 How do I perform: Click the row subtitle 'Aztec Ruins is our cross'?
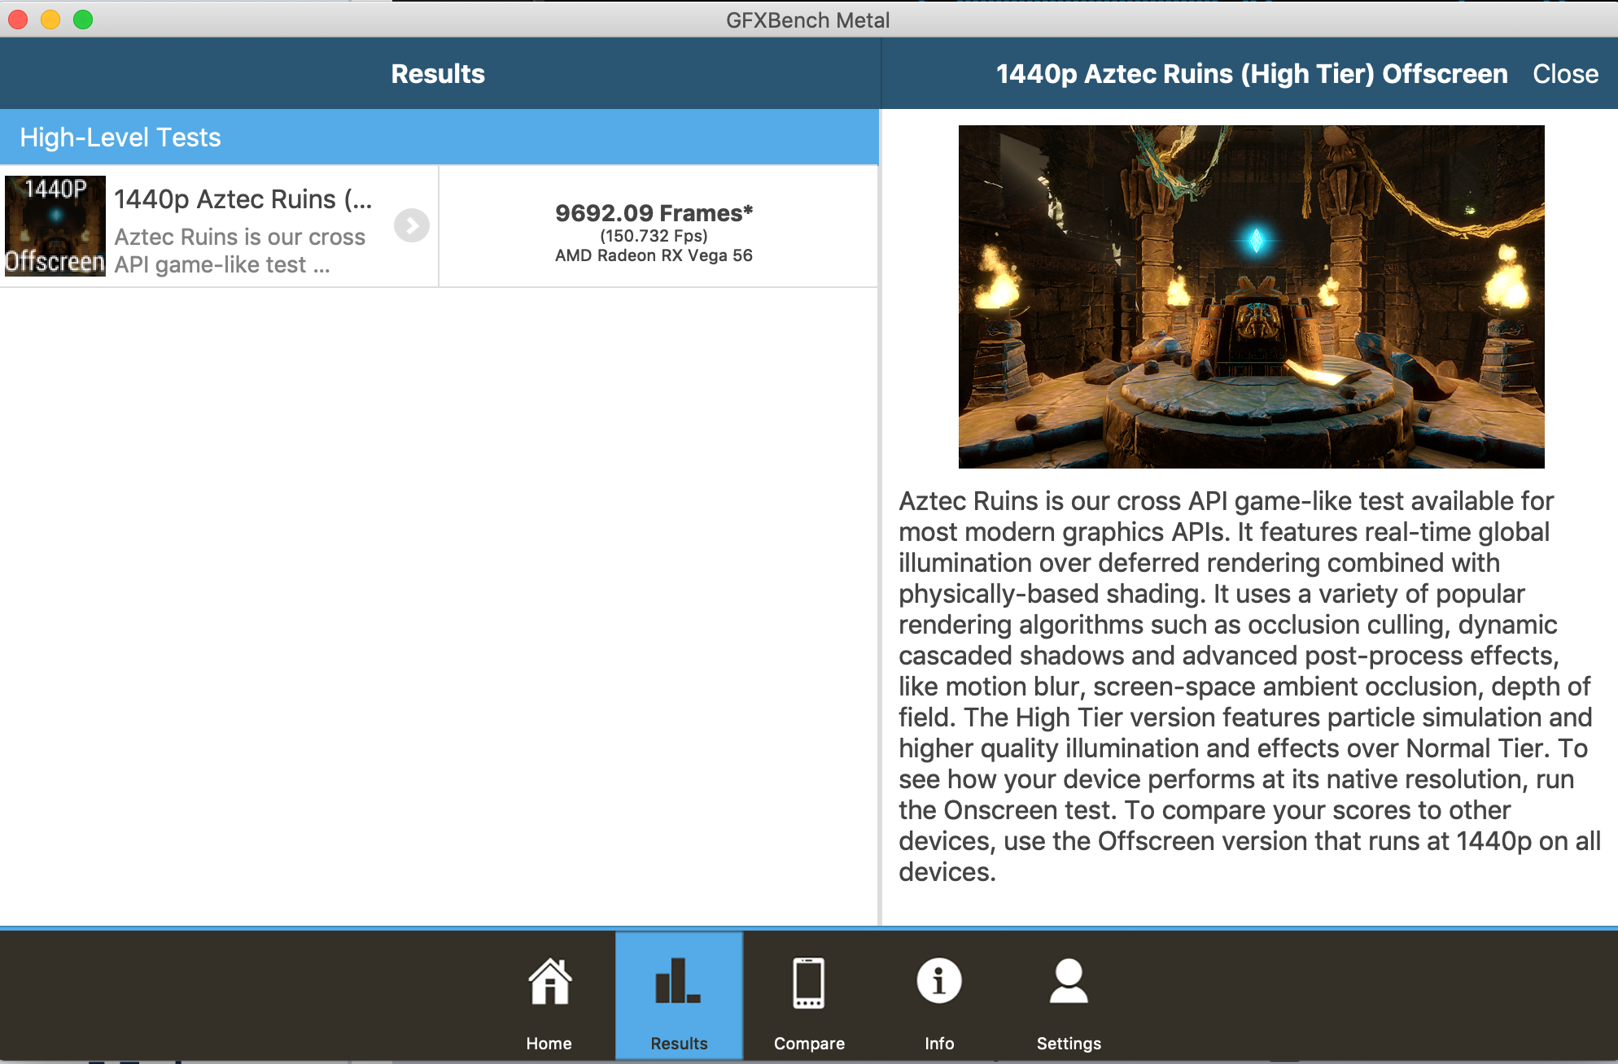(240, 237)
